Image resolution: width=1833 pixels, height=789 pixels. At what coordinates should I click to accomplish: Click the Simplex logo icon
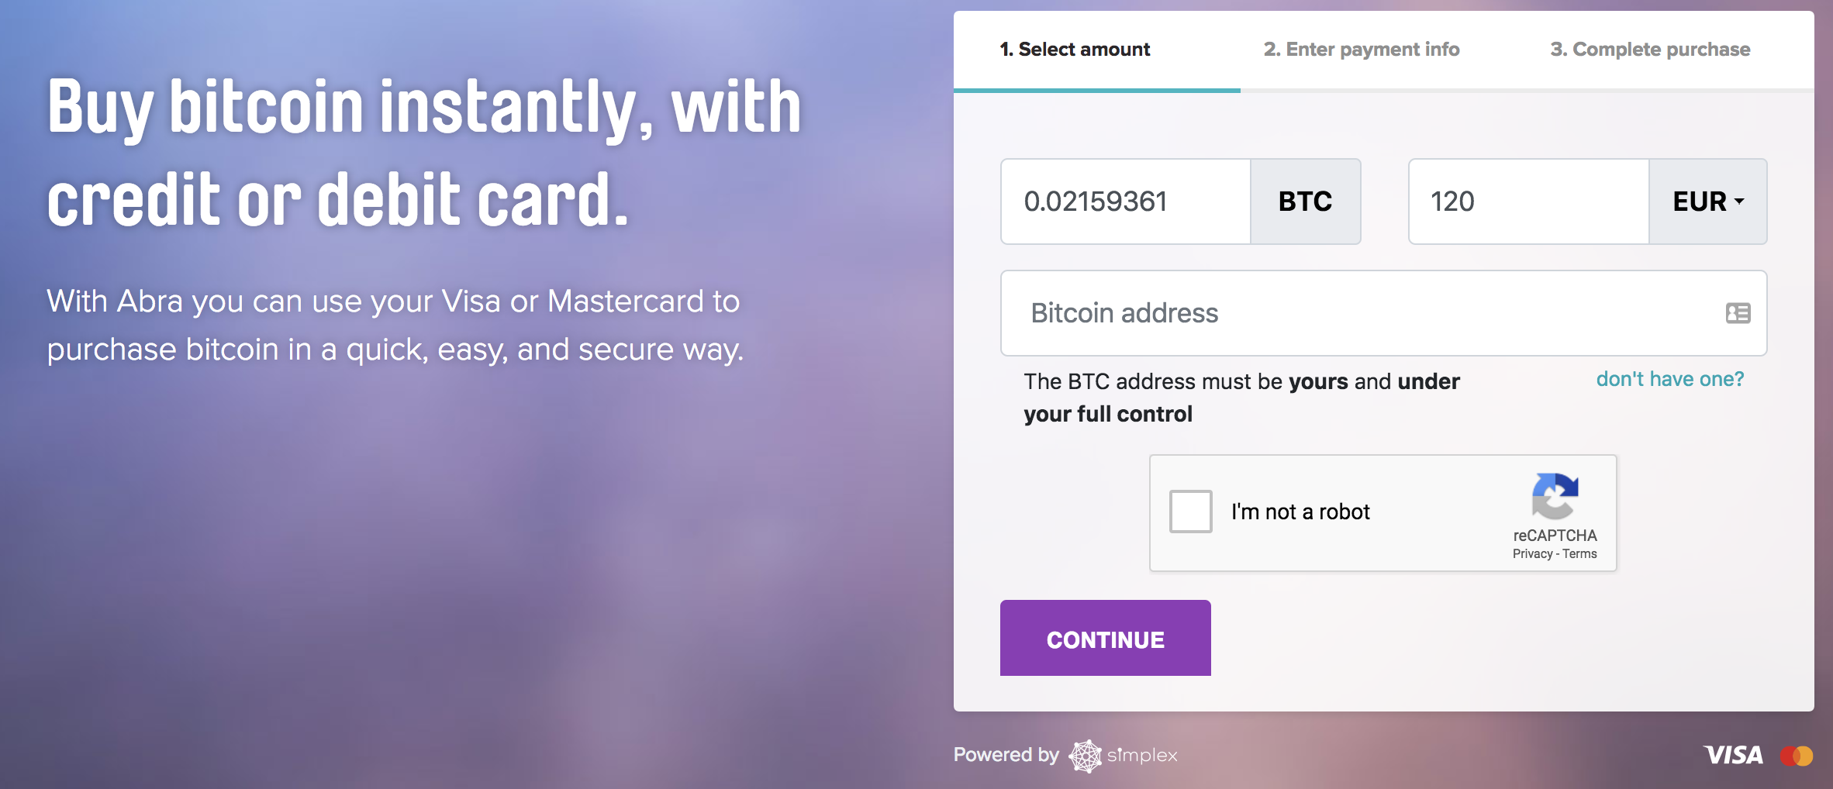(x=1085, y=756)
